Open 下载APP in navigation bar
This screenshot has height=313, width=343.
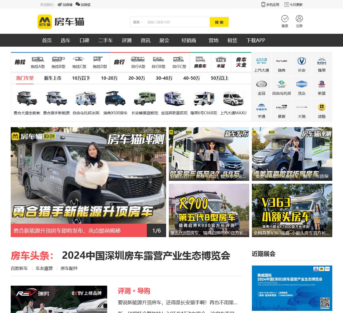(256, 40)
